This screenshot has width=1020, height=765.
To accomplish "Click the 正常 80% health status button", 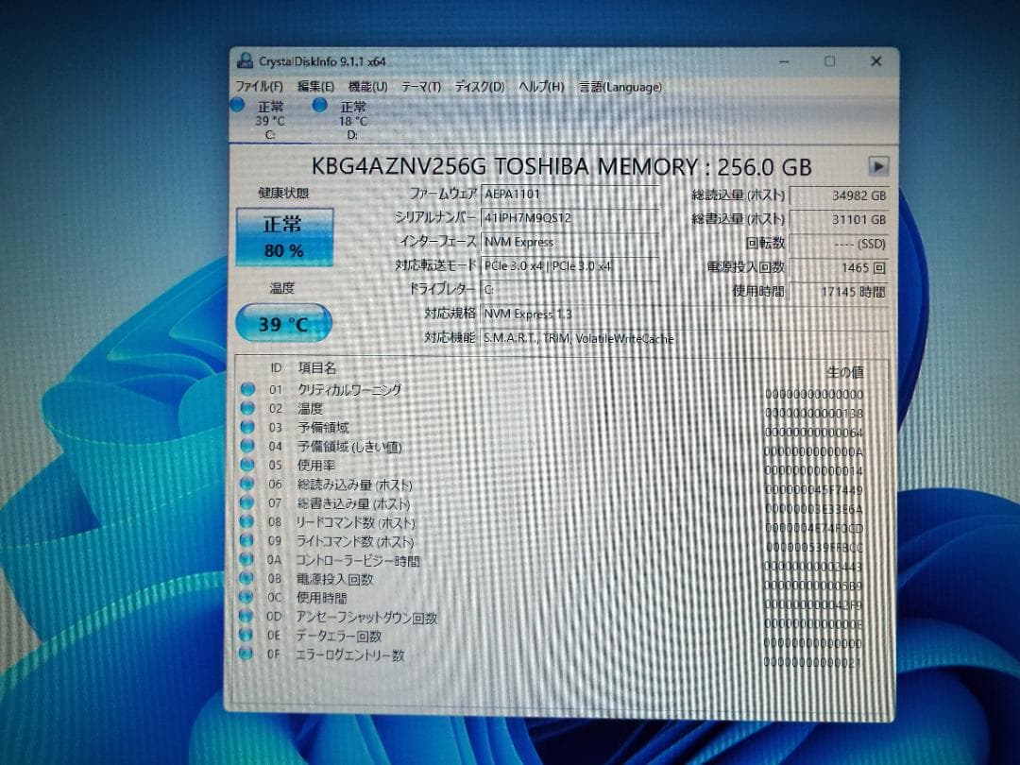I will point(283,234).
